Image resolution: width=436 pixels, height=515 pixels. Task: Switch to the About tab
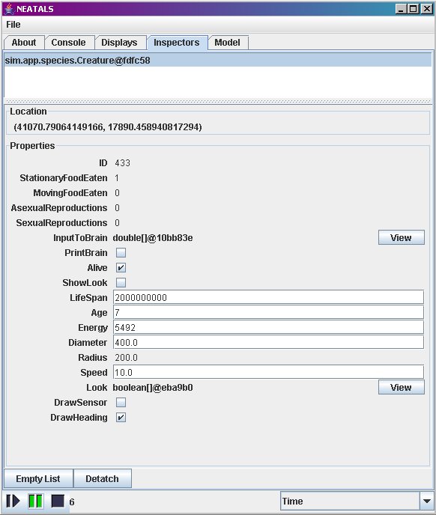[24, 43]
